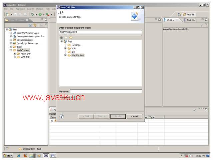Open help with the question mark icon
213x160 pixels.
pos(62,116)
